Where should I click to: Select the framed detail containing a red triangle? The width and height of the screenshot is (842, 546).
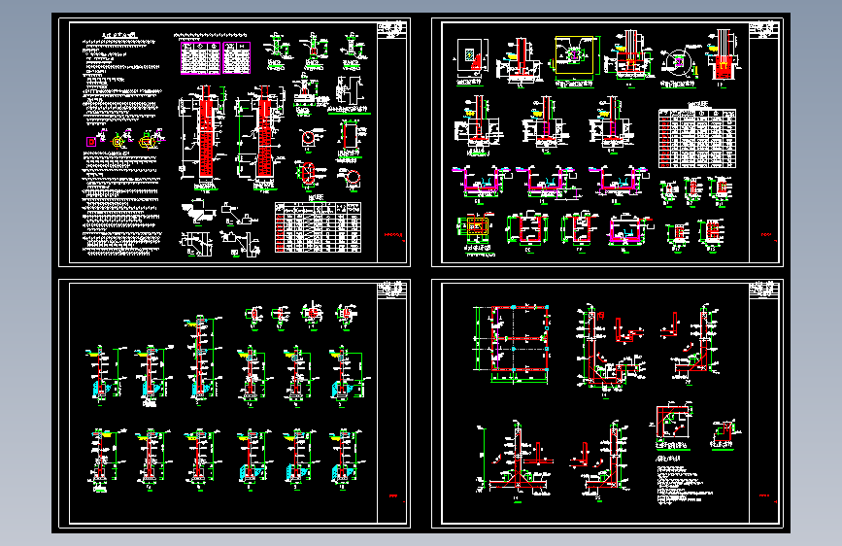pyautogui.click(x=473, y=55)
